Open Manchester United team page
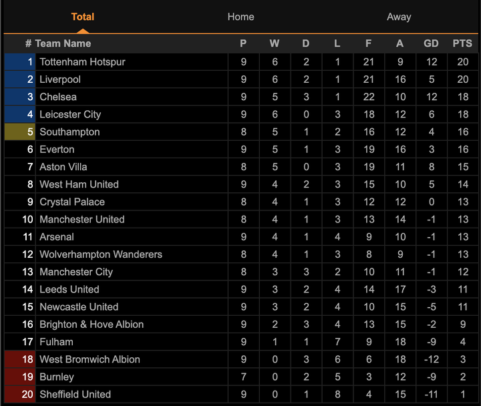The height and width of the screenshot is (406, 481). (x=82, y=220)
